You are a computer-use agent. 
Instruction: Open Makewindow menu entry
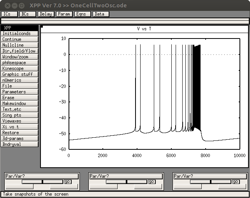(x=19, y=103)
